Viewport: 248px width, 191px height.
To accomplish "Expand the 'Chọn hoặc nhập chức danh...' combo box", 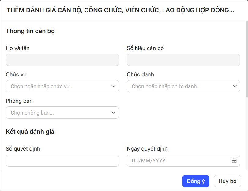I will pyautogui.click(x=179, y=86).
